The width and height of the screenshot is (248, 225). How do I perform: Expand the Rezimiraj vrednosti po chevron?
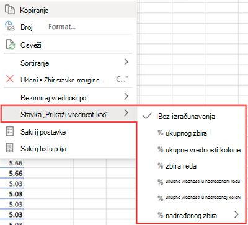tap(126, 96)
